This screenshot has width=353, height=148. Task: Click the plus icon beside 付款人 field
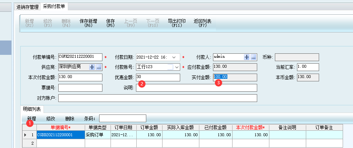pos(247,57)
